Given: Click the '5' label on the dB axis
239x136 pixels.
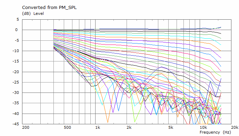Looking at the screenshot, I should pos(18,19).
